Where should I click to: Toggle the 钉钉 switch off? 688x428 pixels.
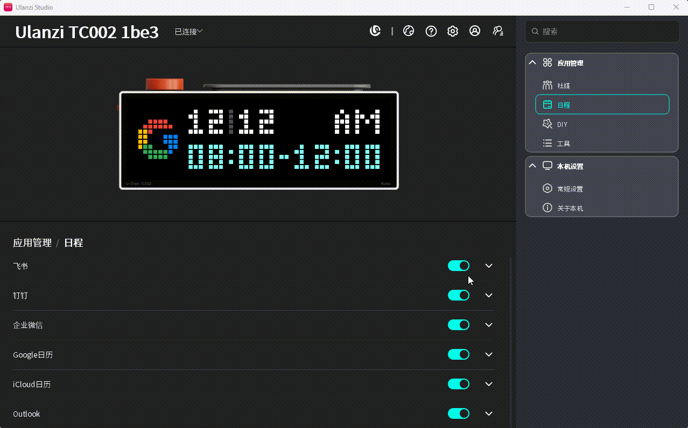(459, 295)
